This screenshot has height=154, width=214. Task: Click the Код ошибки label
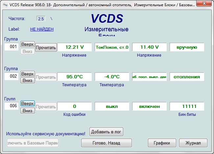coord(74,115)
